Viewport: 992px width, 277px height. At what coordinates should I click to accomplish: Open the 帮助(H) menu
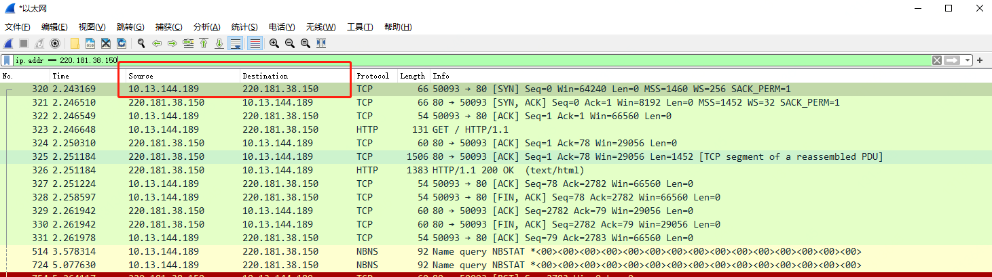[x=398, y=27]
